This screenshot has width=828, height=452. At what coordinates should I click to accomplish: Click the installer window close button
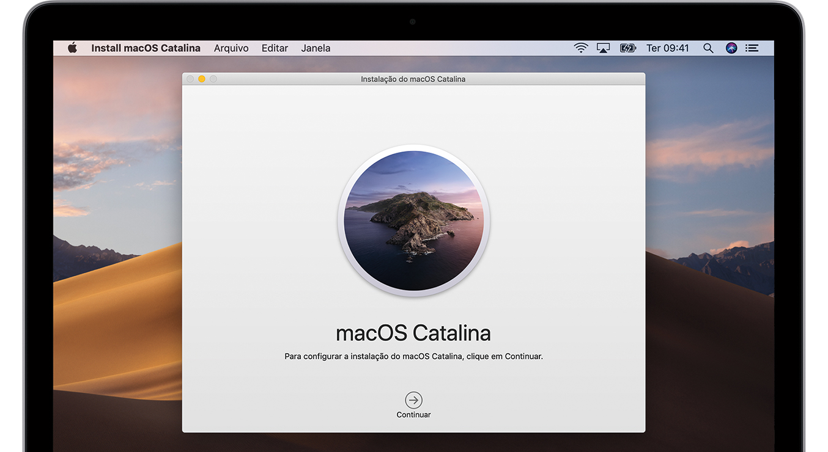[190, 79]
